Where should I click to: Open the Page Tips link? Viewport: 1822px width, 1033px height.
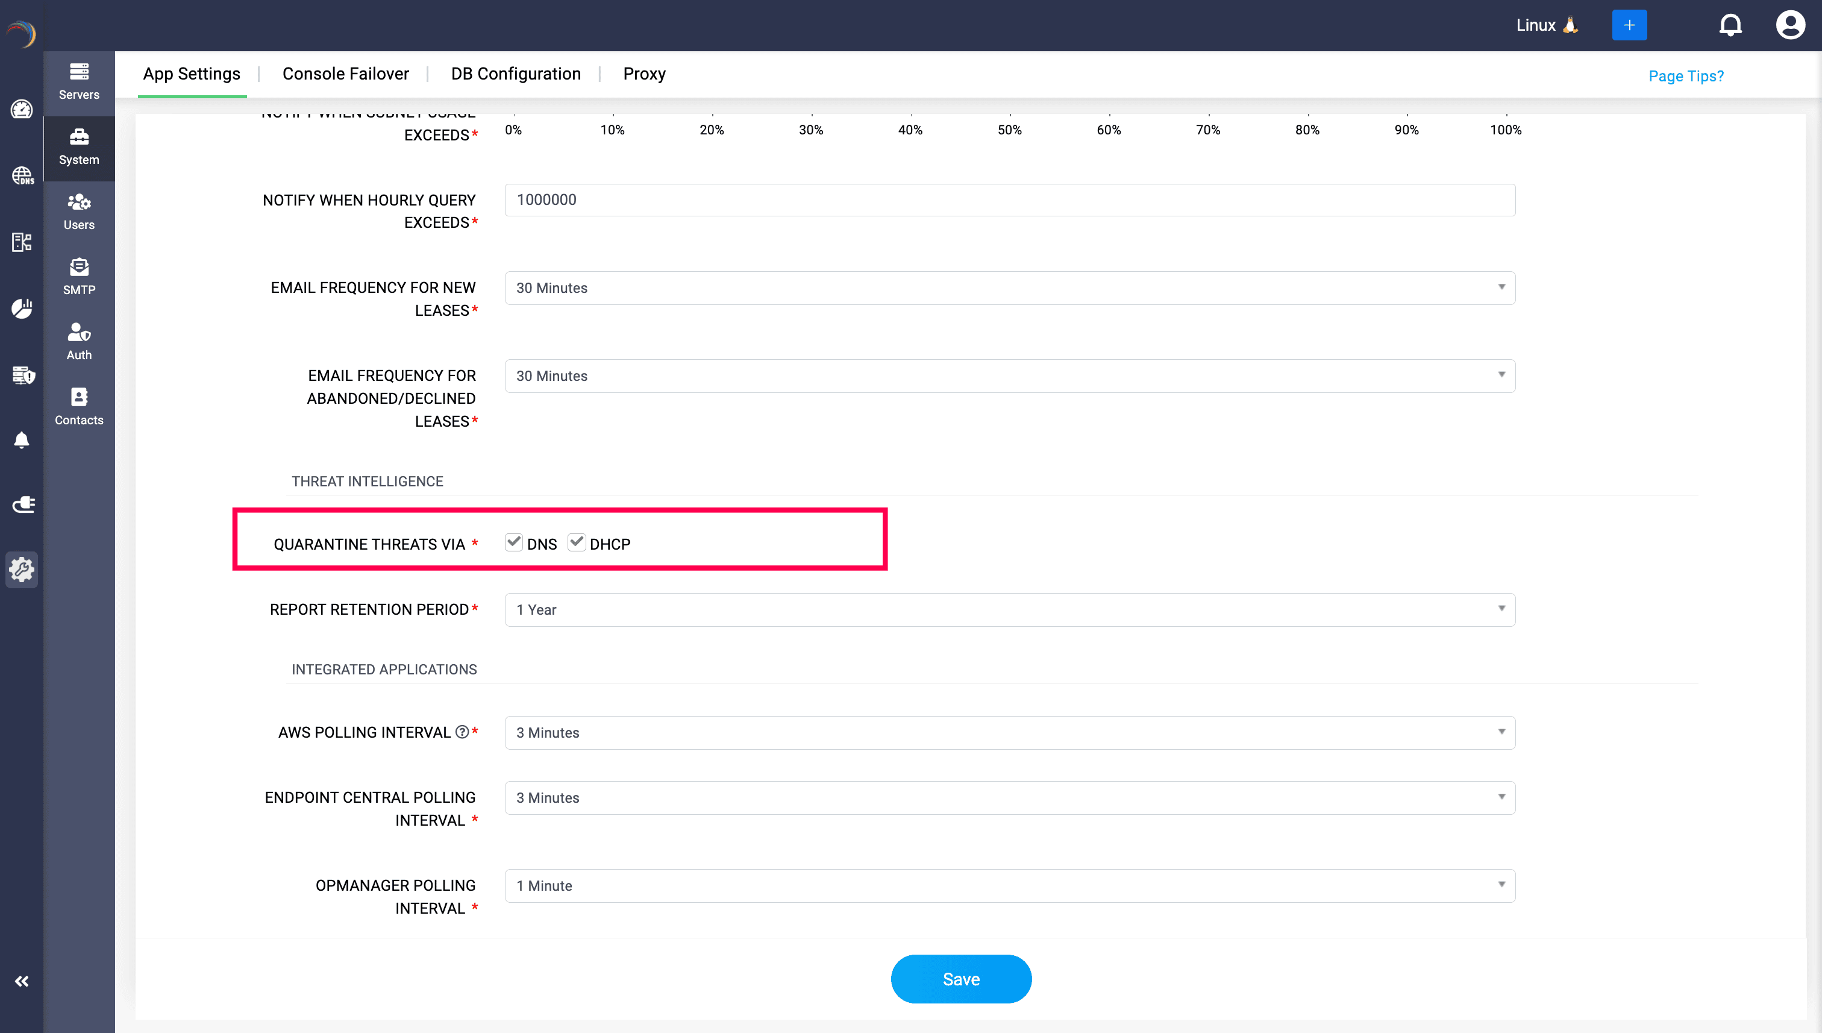1686,75
